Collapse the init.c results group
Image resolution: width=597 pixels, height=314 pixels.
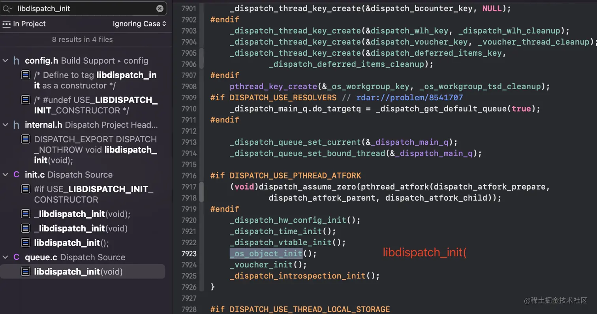click(x=6, y=175)
